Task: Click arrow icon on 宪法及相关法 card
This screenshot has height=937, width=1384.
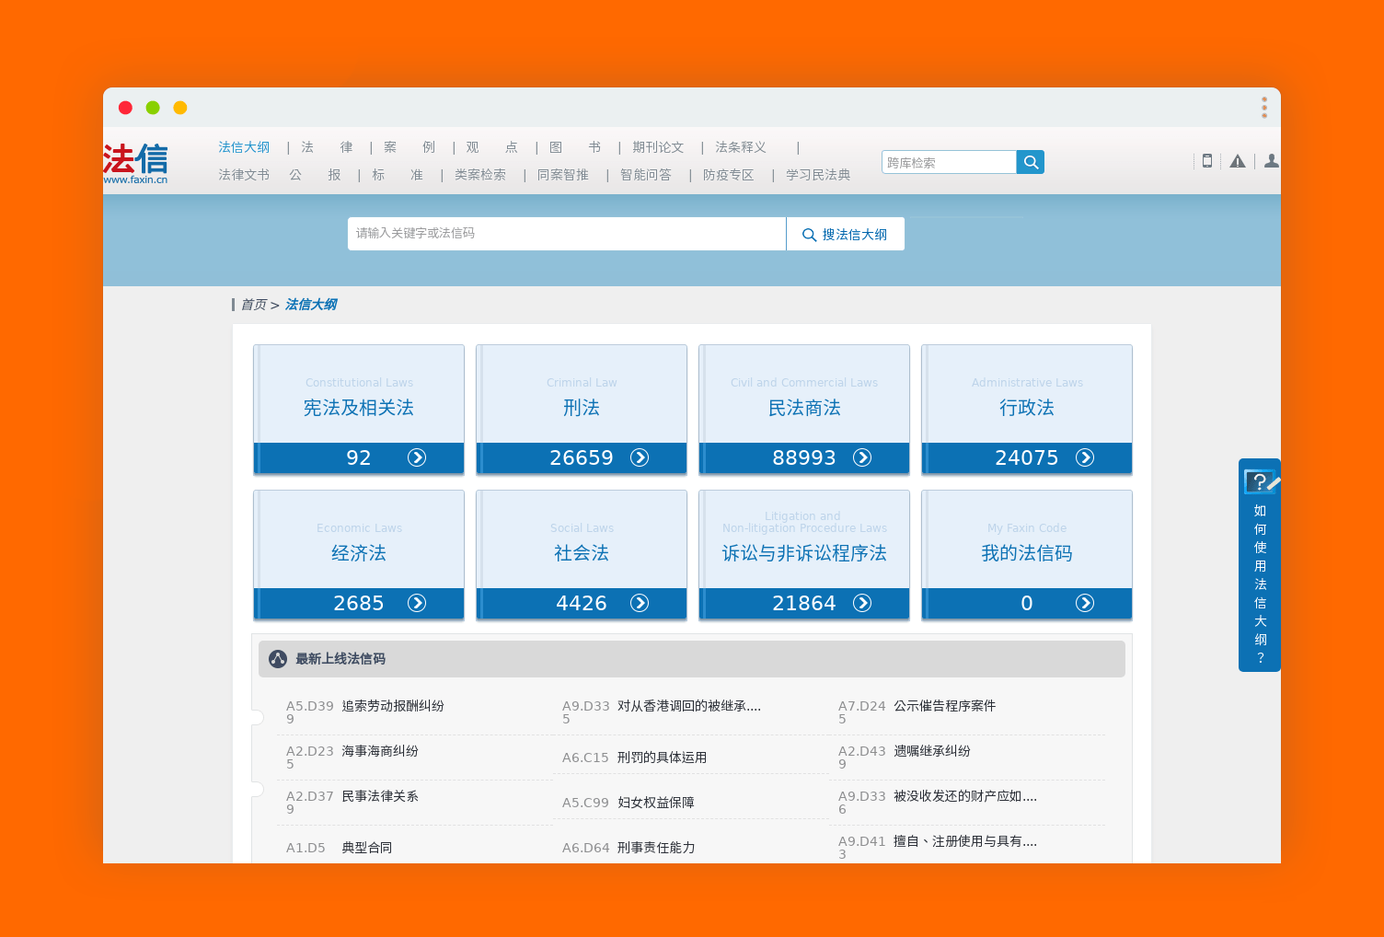Action: pos(417,457)
